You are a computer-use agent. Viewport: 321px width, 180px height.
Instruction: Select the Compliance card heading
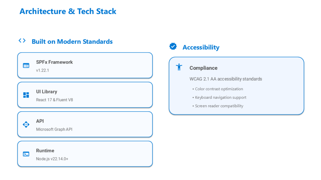point(203,68)
